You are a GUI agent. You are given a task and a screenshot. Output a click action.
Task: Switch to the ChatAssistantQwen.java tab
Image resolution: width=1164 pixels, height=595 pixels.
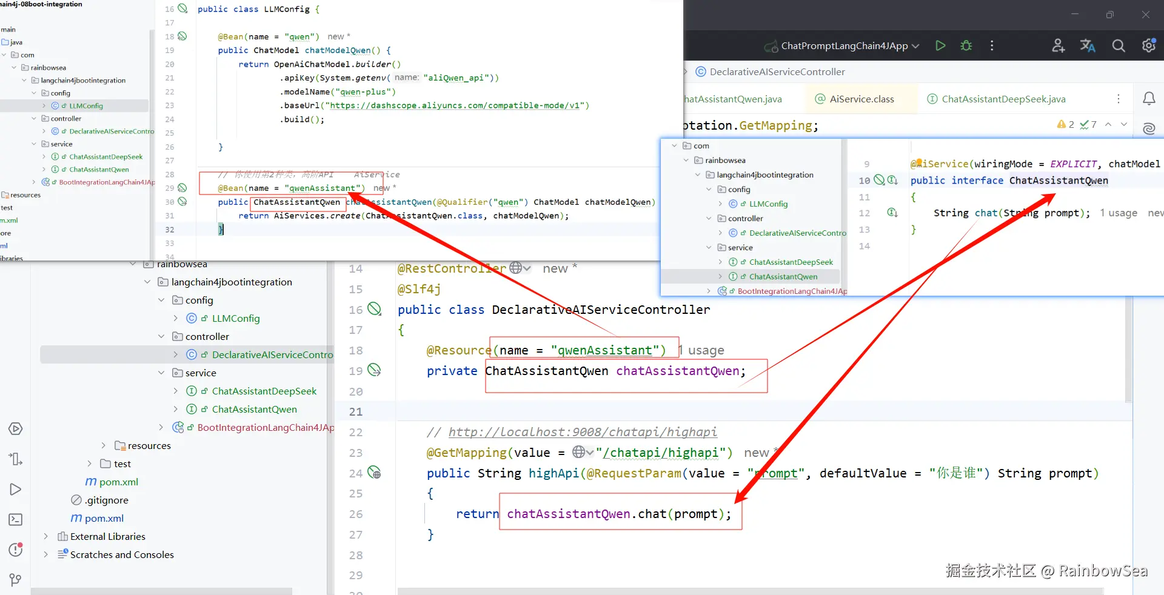point(733,99)
